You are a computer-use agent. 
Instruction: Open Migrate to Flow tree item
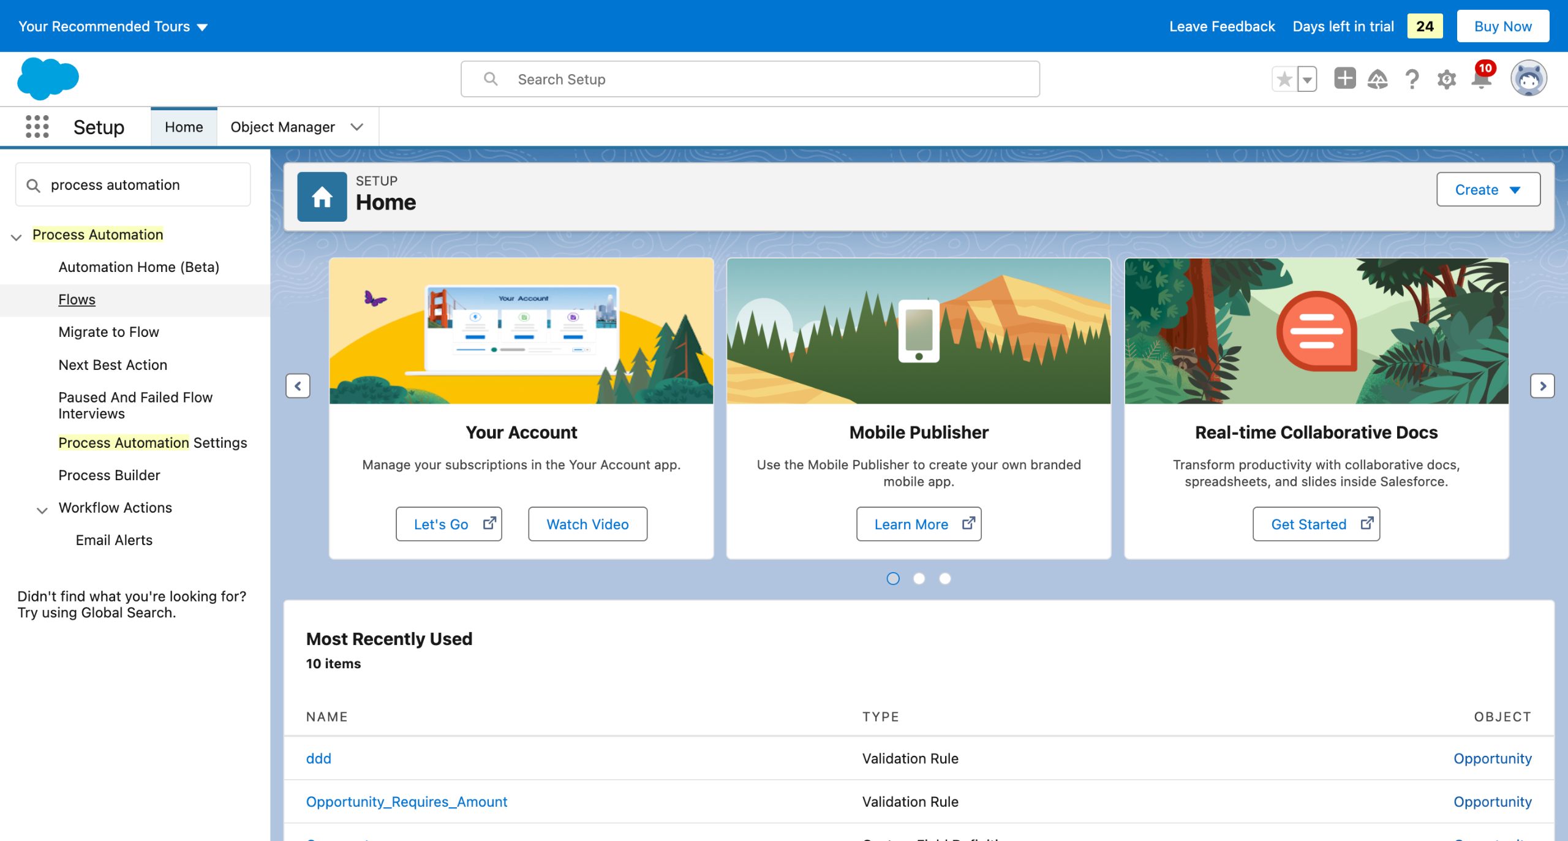pyautogui.click(x=108, y=331)
